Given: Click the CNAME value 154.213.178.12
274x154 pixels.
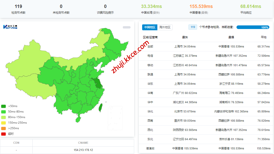Looking at the screenshot, I should [83, 150].
